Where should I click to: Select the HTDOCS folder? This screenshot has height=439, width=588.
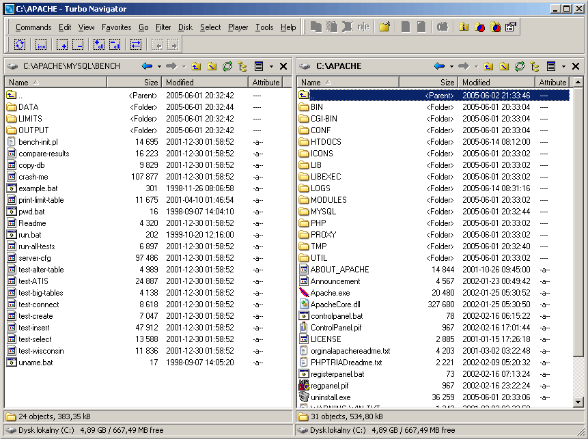pyautogui.click(x=326, y=142)
